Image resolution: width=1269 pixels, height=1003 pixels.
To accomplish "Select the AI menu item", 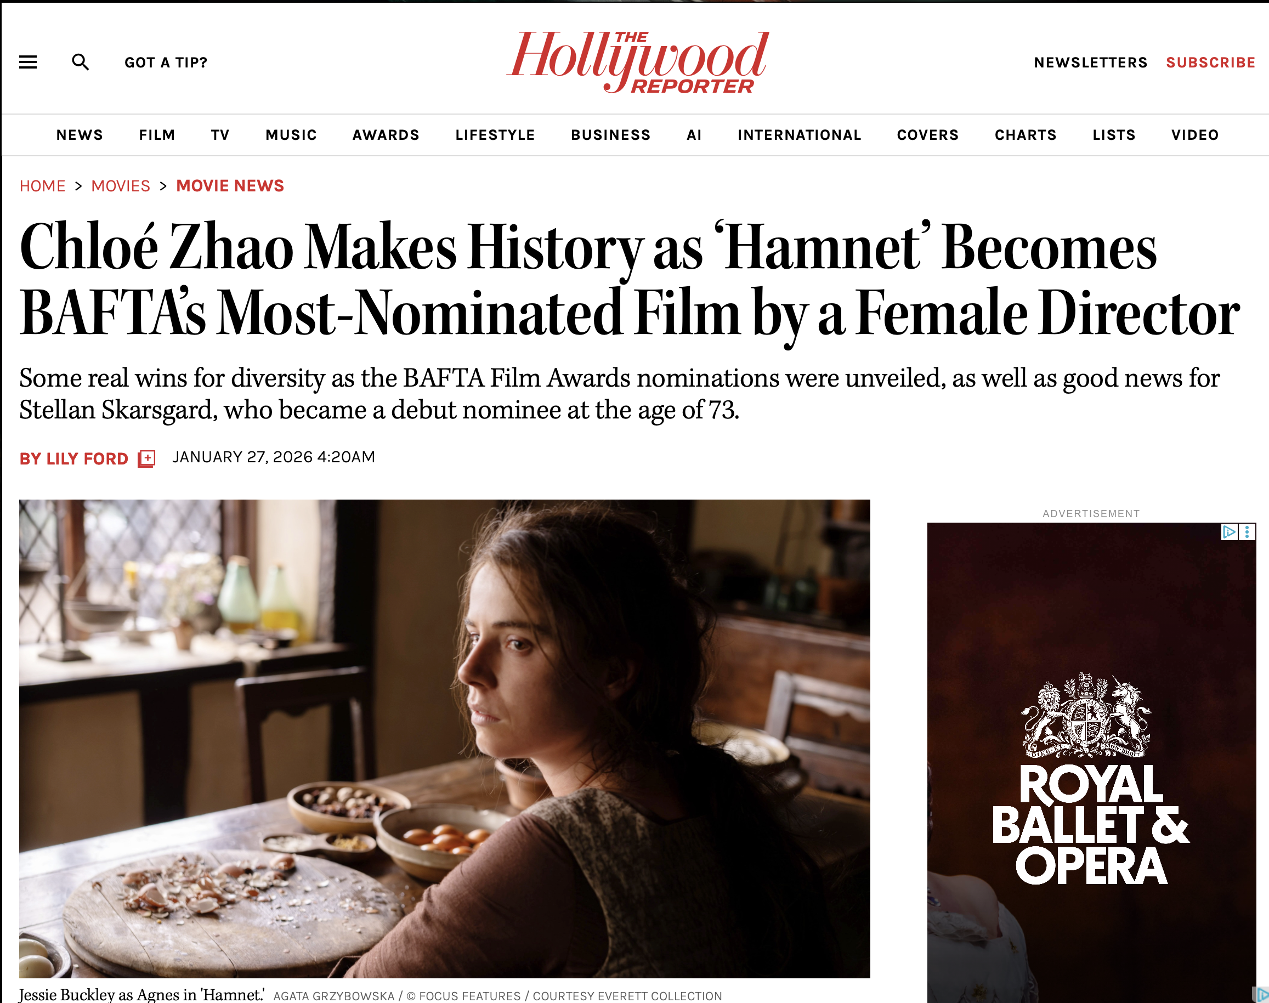I will (x=694, y=135).
